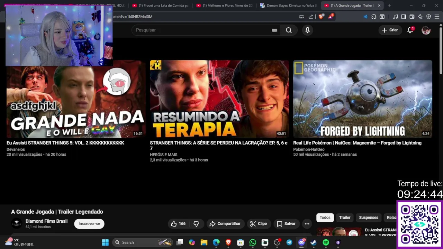Open the Forged by Lightning Magnemite thumbnail
This screenshot has height=249, width=443.
[x=363, y=99]
